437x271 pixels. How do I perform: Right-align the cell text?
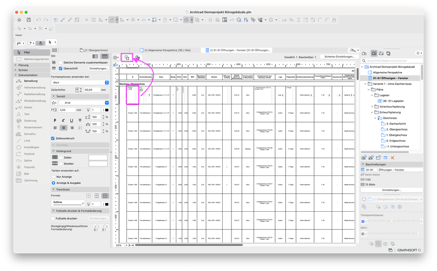click(x=72, y=128)
